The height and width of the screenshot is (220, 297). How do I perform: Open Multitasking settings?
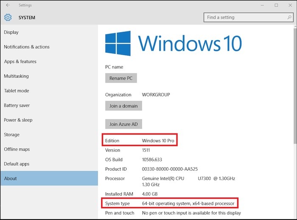[16, 76]
